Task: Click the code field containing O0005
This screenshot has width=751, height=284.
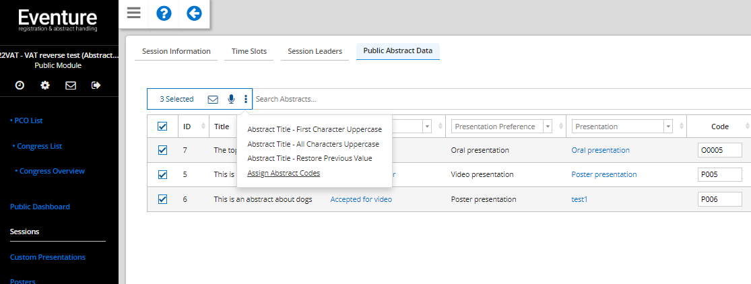Action: click(x=720, y=150)
